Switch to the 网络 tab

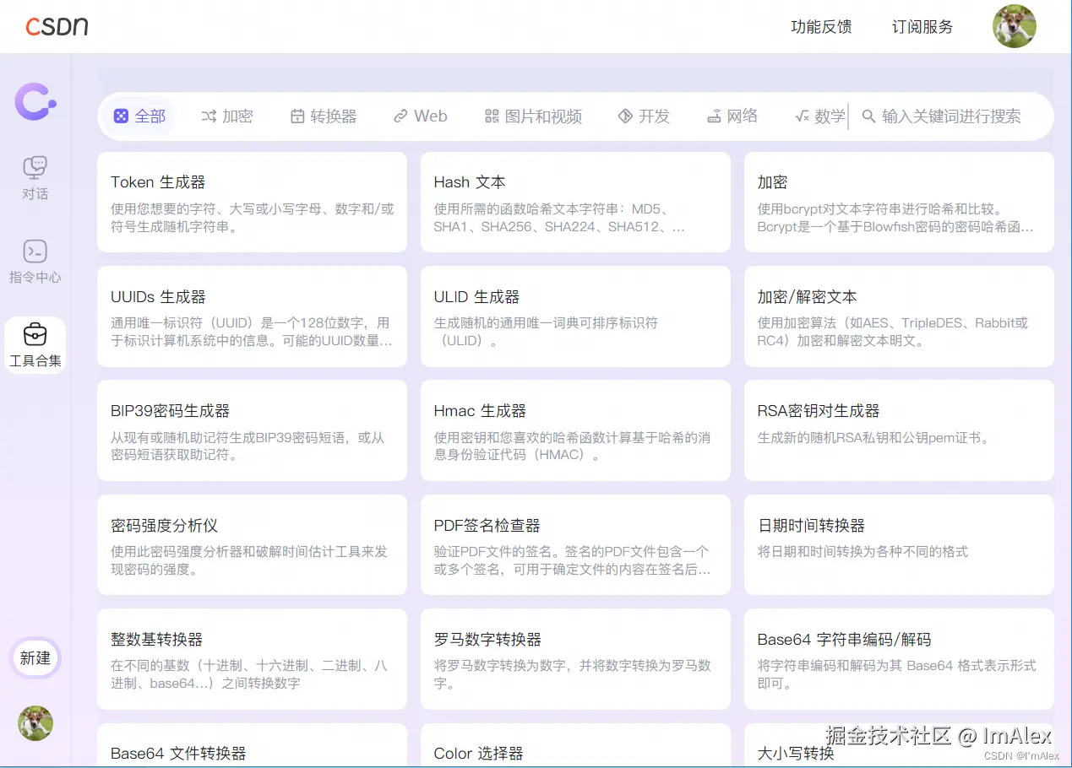pos(732,116)
